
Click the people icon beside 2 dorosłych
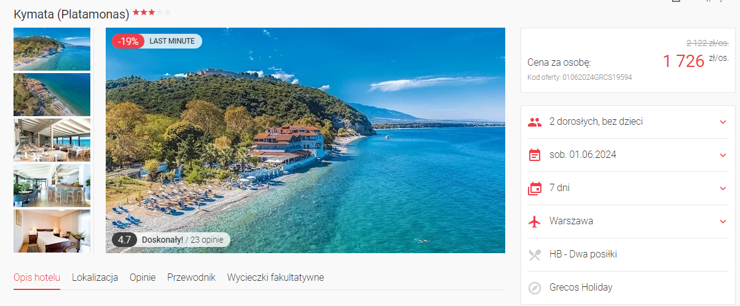535,122
